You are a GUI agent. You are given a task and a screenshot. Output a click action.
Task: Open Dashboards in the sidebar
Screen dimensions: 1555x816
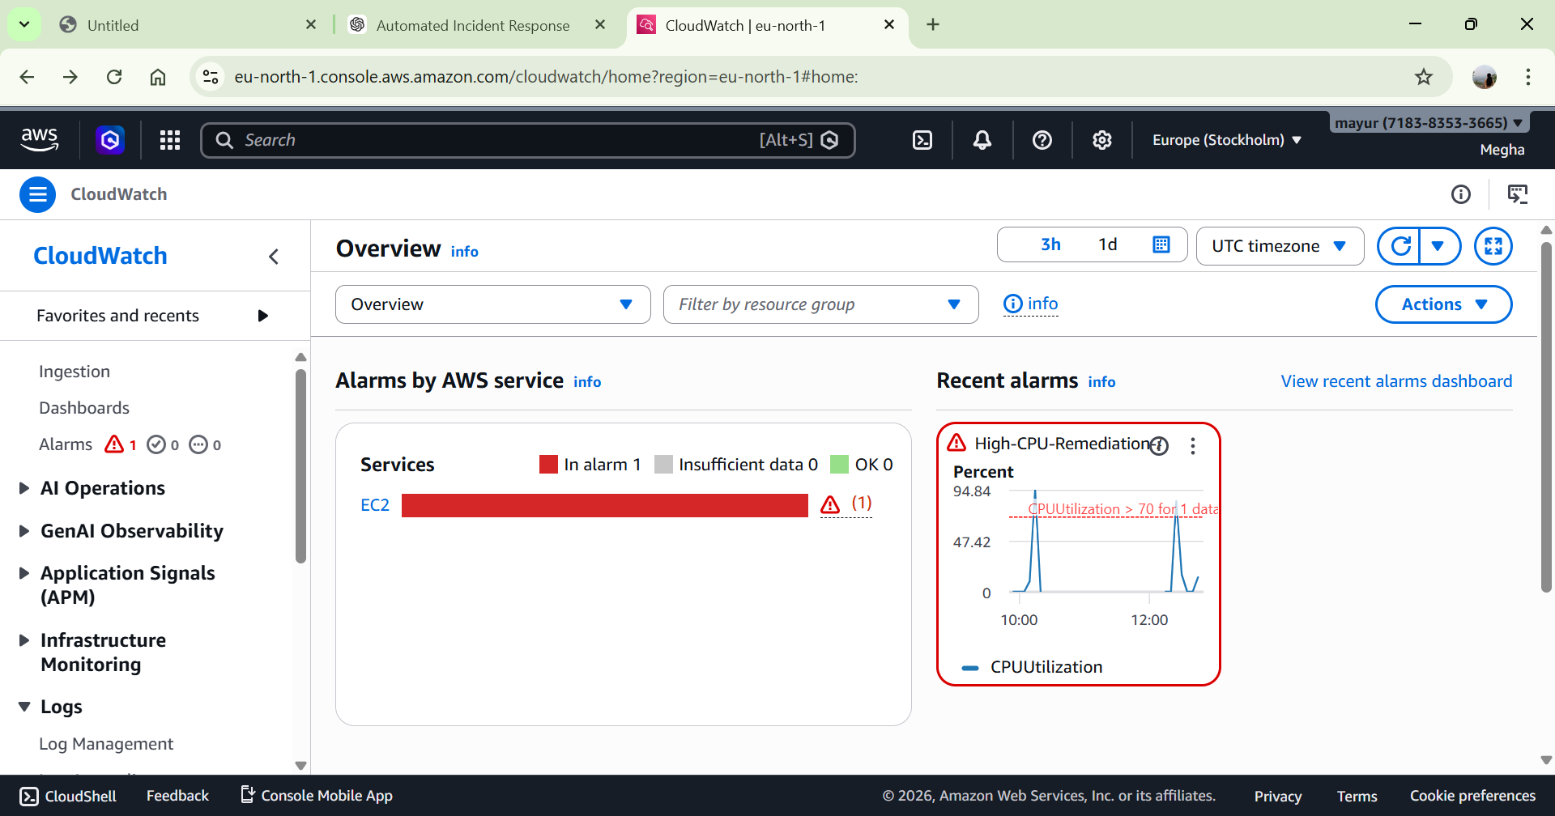click(x=84, y=408)
